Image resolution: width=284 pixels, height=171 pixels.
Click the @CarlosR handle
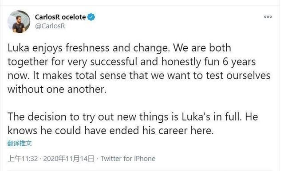(50, 26)
